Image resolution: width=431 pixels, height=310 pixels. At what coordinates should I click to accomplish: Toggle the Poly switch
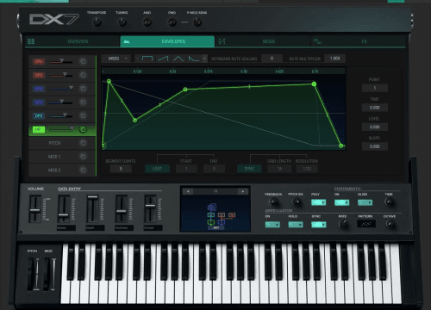pos(319,202)
